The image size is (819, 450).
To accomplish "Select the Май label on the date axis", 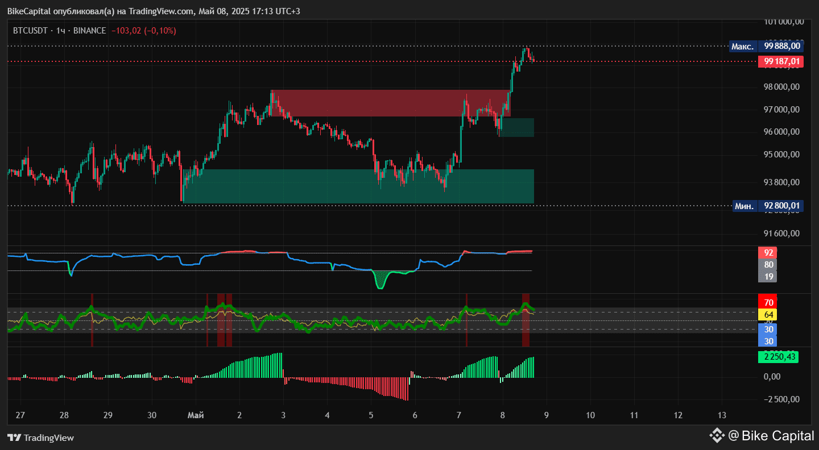I will pos(196,415).
